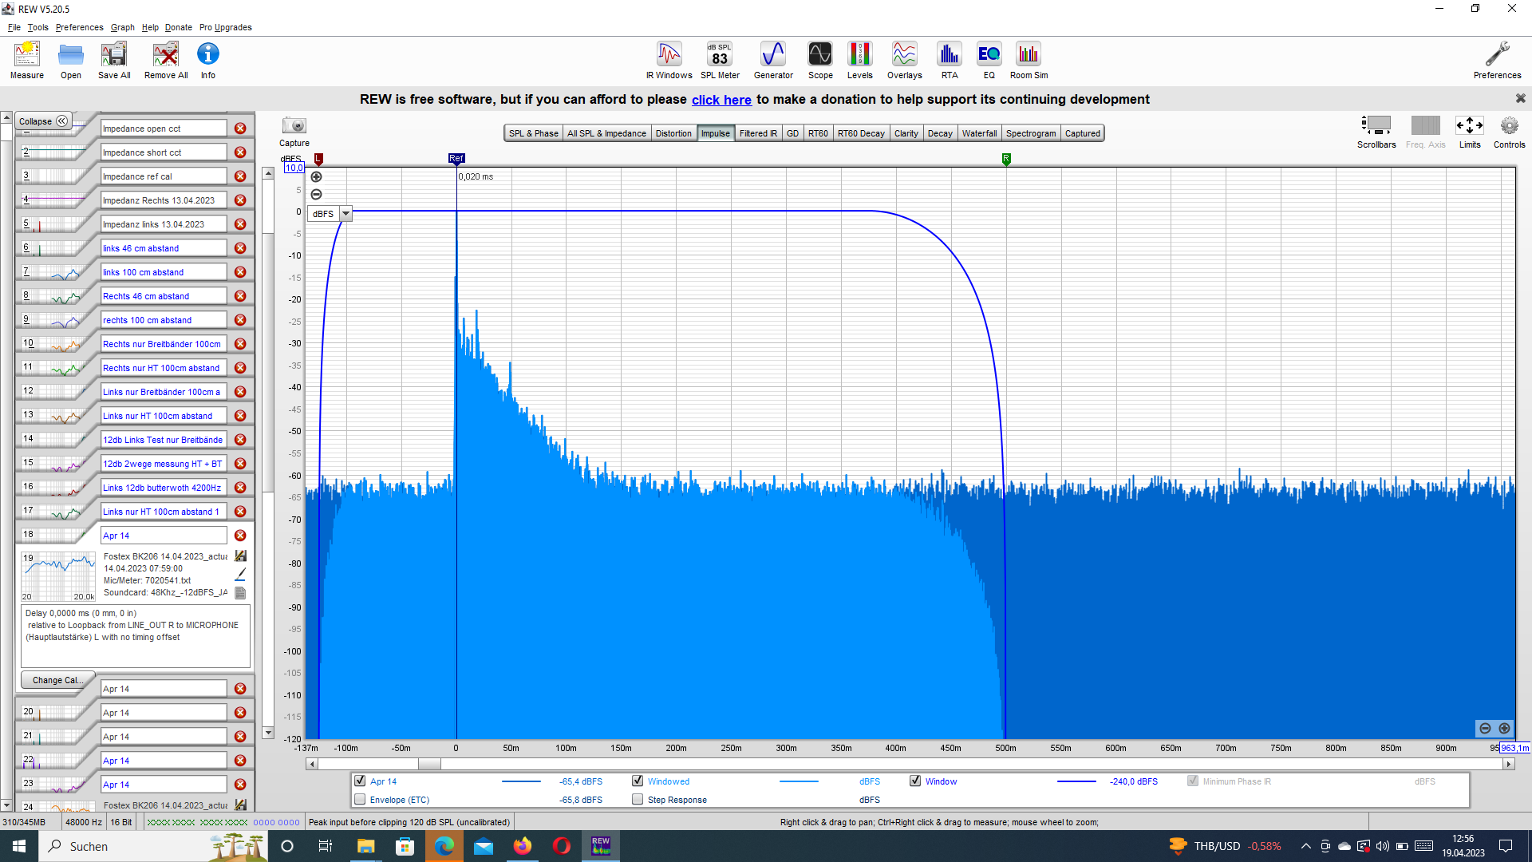Screen dimensions: 1532x862
Task: Open Windows Start menu
Action: pos(19,846)
